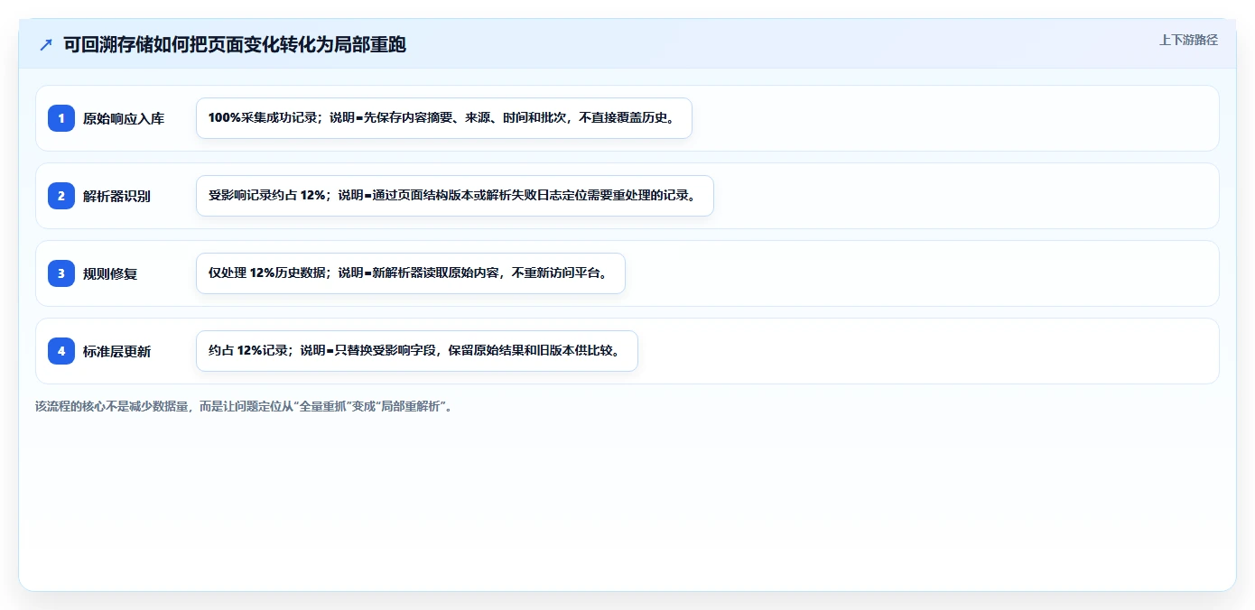Select the 原始响应入库 step label
The width and height of the screenshot is (1255, 610).
(124, 118)
